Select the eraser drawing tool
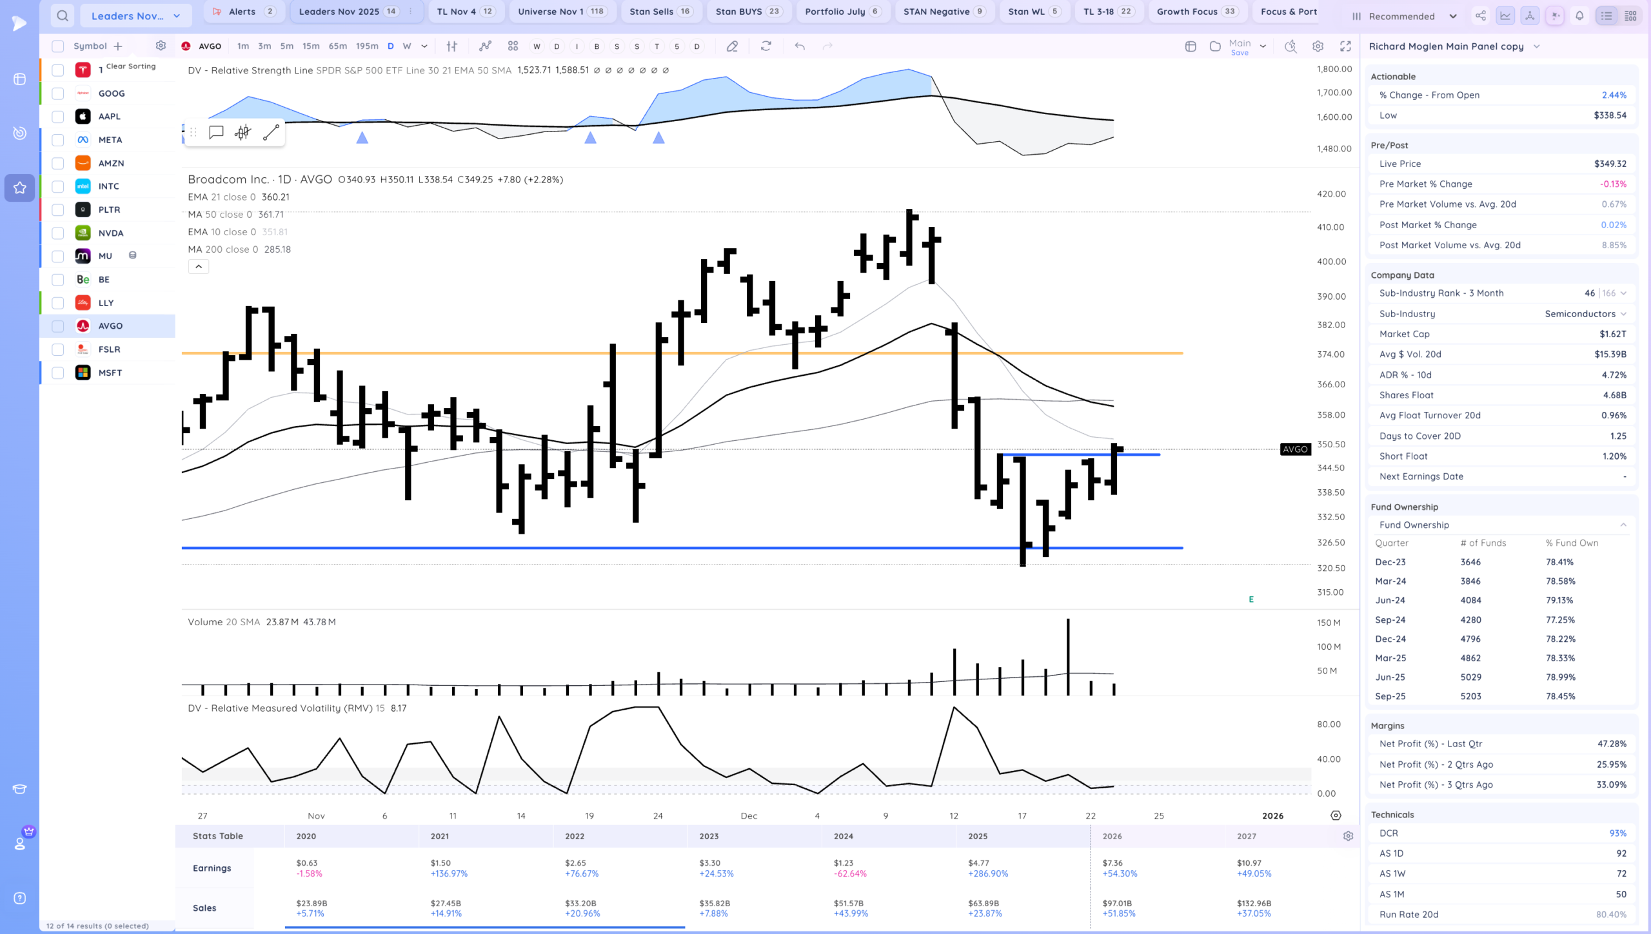The width and height of the screenshot is (1651, 934). 732,46
